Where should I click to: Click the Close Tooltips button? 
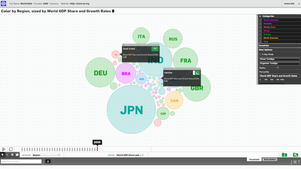pos(280,59)
